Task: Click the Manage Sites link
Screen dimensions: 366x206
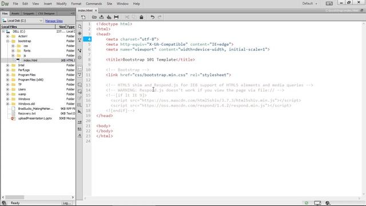Action: click(54, 21)
